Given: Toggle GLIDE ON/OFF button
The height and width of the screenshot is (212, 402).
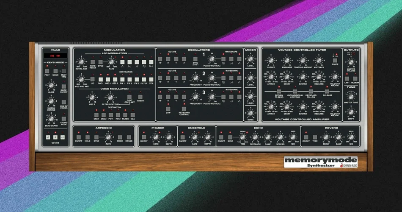Looking at the screenshot, I should [x=63, y=86].
